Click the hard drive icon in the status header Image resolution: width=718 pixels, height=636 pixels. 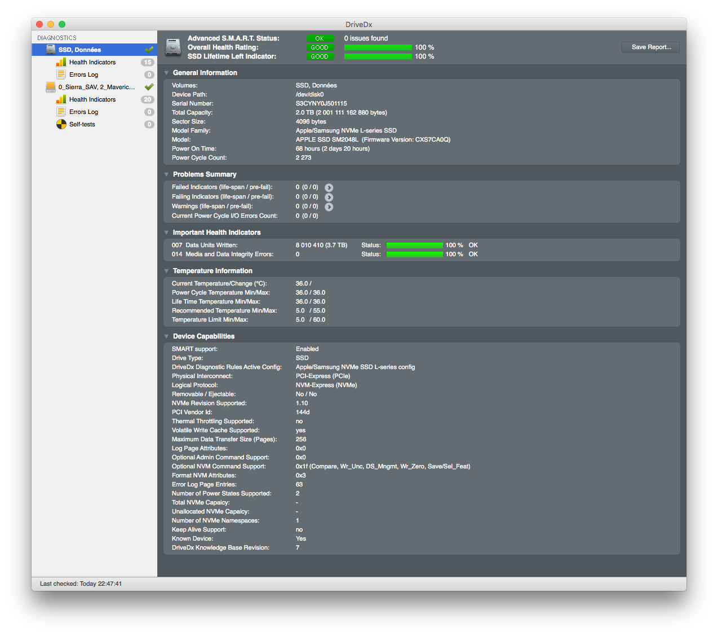click(x=173, y=47)
